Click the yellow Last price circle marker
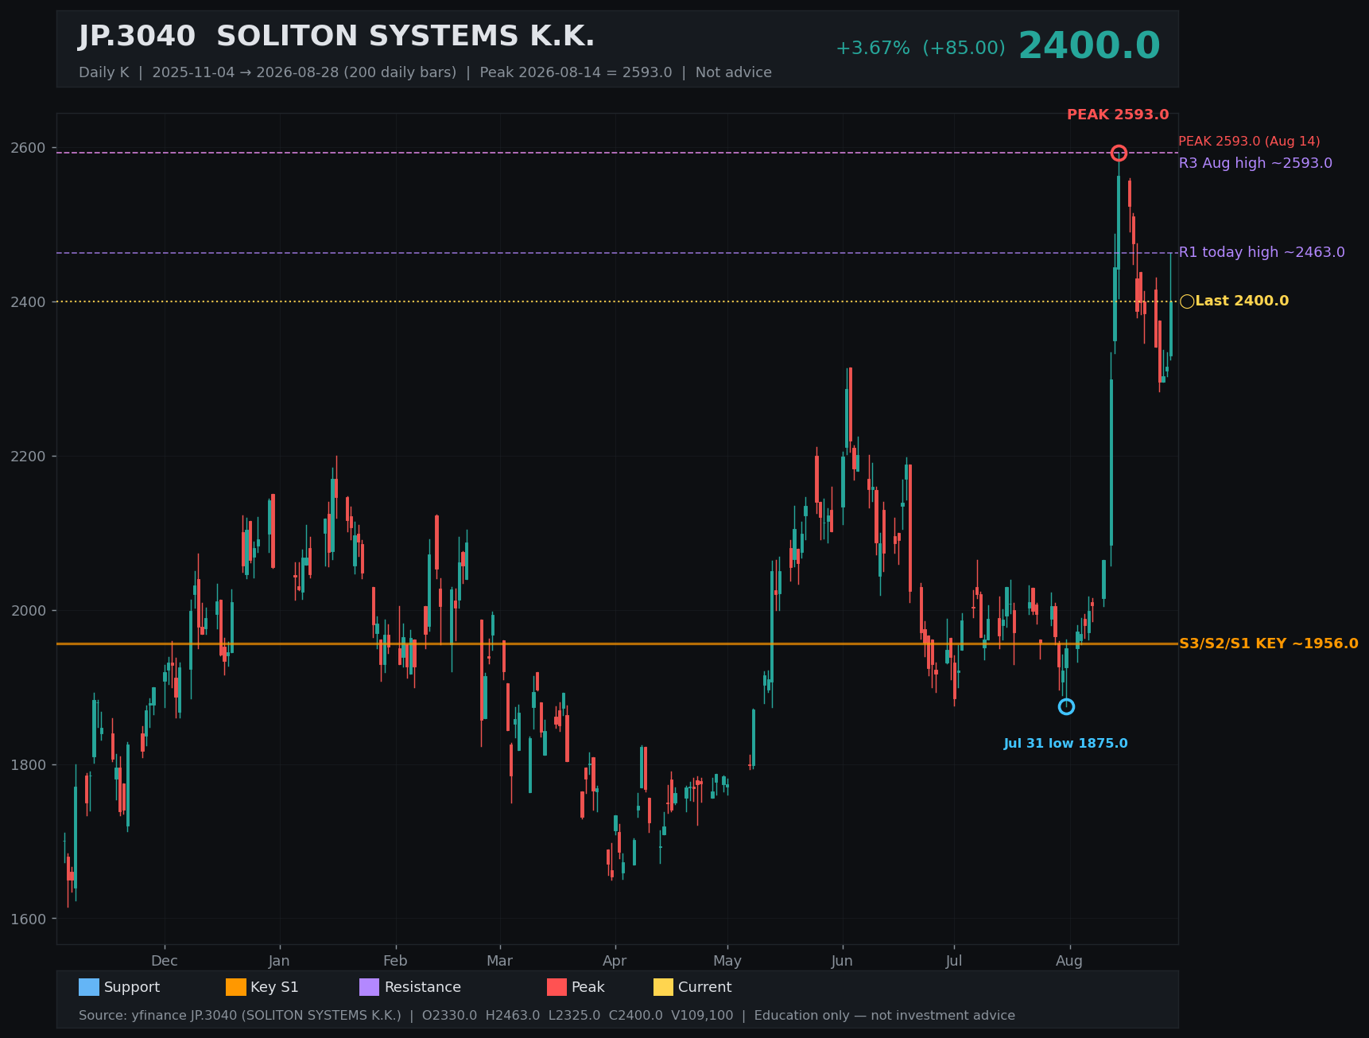 click(1187, 301)
